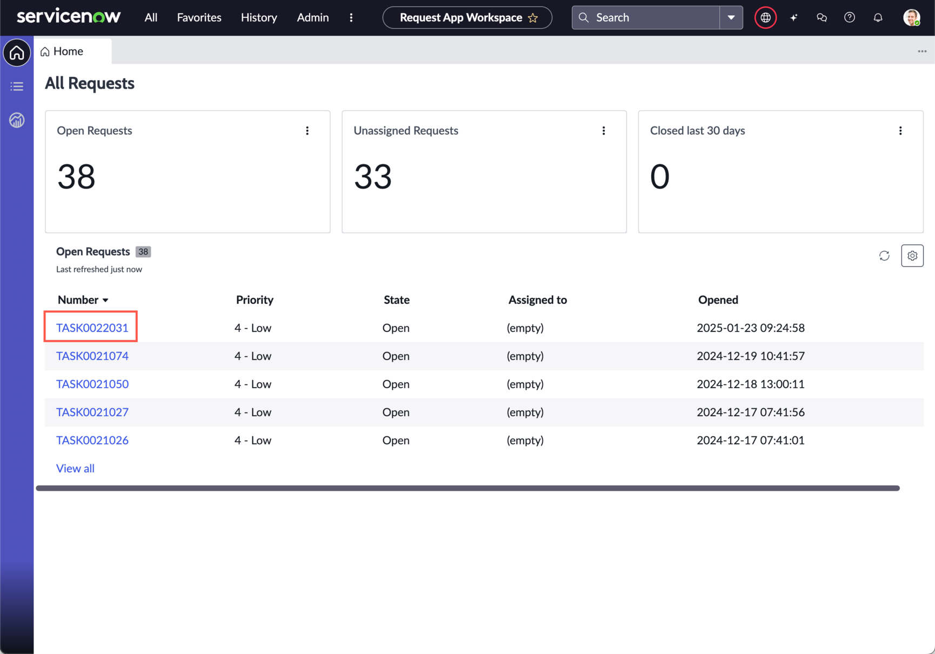Viewport: 935px width, 654px height.
Task: Open the Favorites menu
Action: coord(199,18)
